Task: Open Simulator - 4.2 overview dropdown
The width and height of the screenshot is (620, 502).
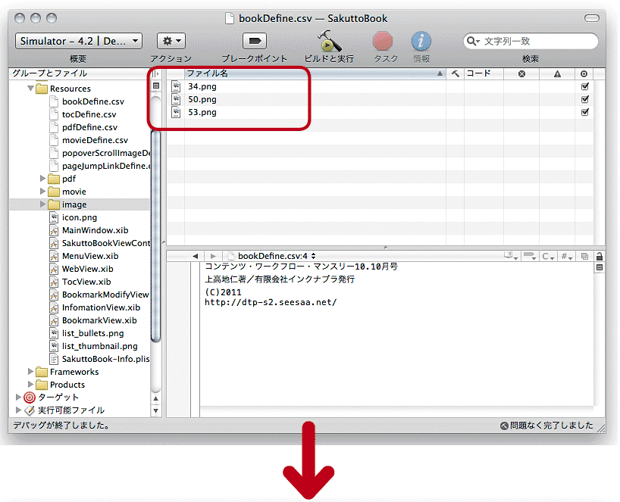Action: point(79,41)
